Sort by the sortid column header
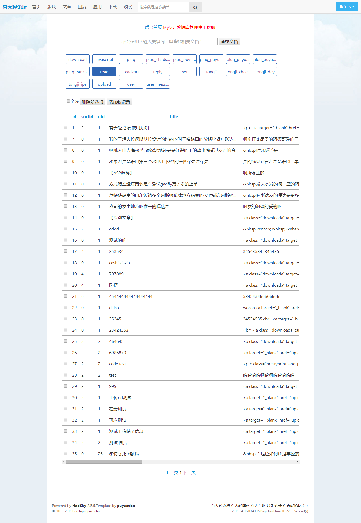The height and width of the screenshot is (523, 361). pos(87,116)
